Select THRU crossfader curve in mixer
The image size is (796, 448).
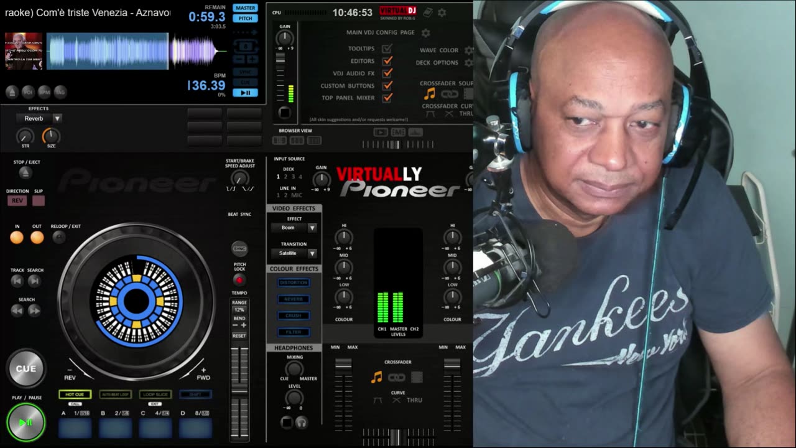[414, 400]
